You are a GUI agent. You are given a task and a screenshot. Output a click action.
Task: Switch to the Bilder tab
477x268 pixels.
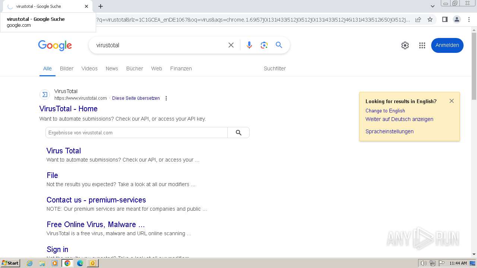coord(67,68)
